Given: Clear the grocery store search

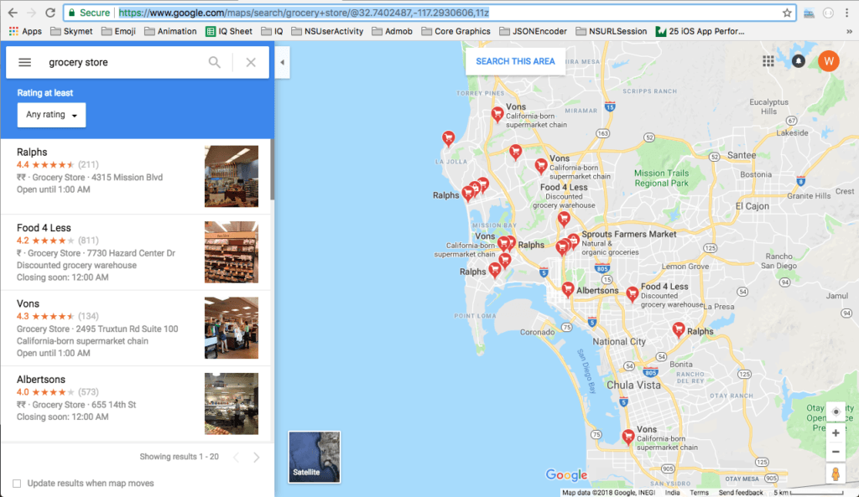Looking at the screenshot, I should coord(251,62).
